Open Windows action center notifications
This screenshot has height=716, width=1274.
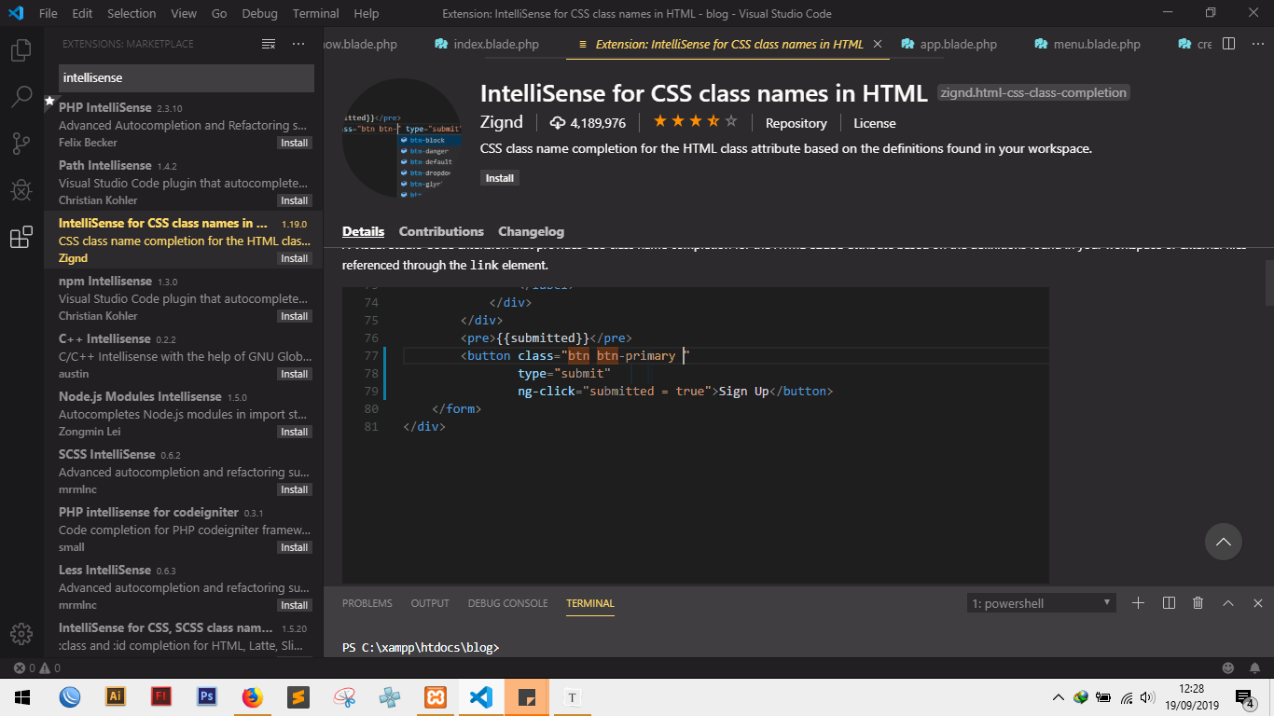[1244, 697]
